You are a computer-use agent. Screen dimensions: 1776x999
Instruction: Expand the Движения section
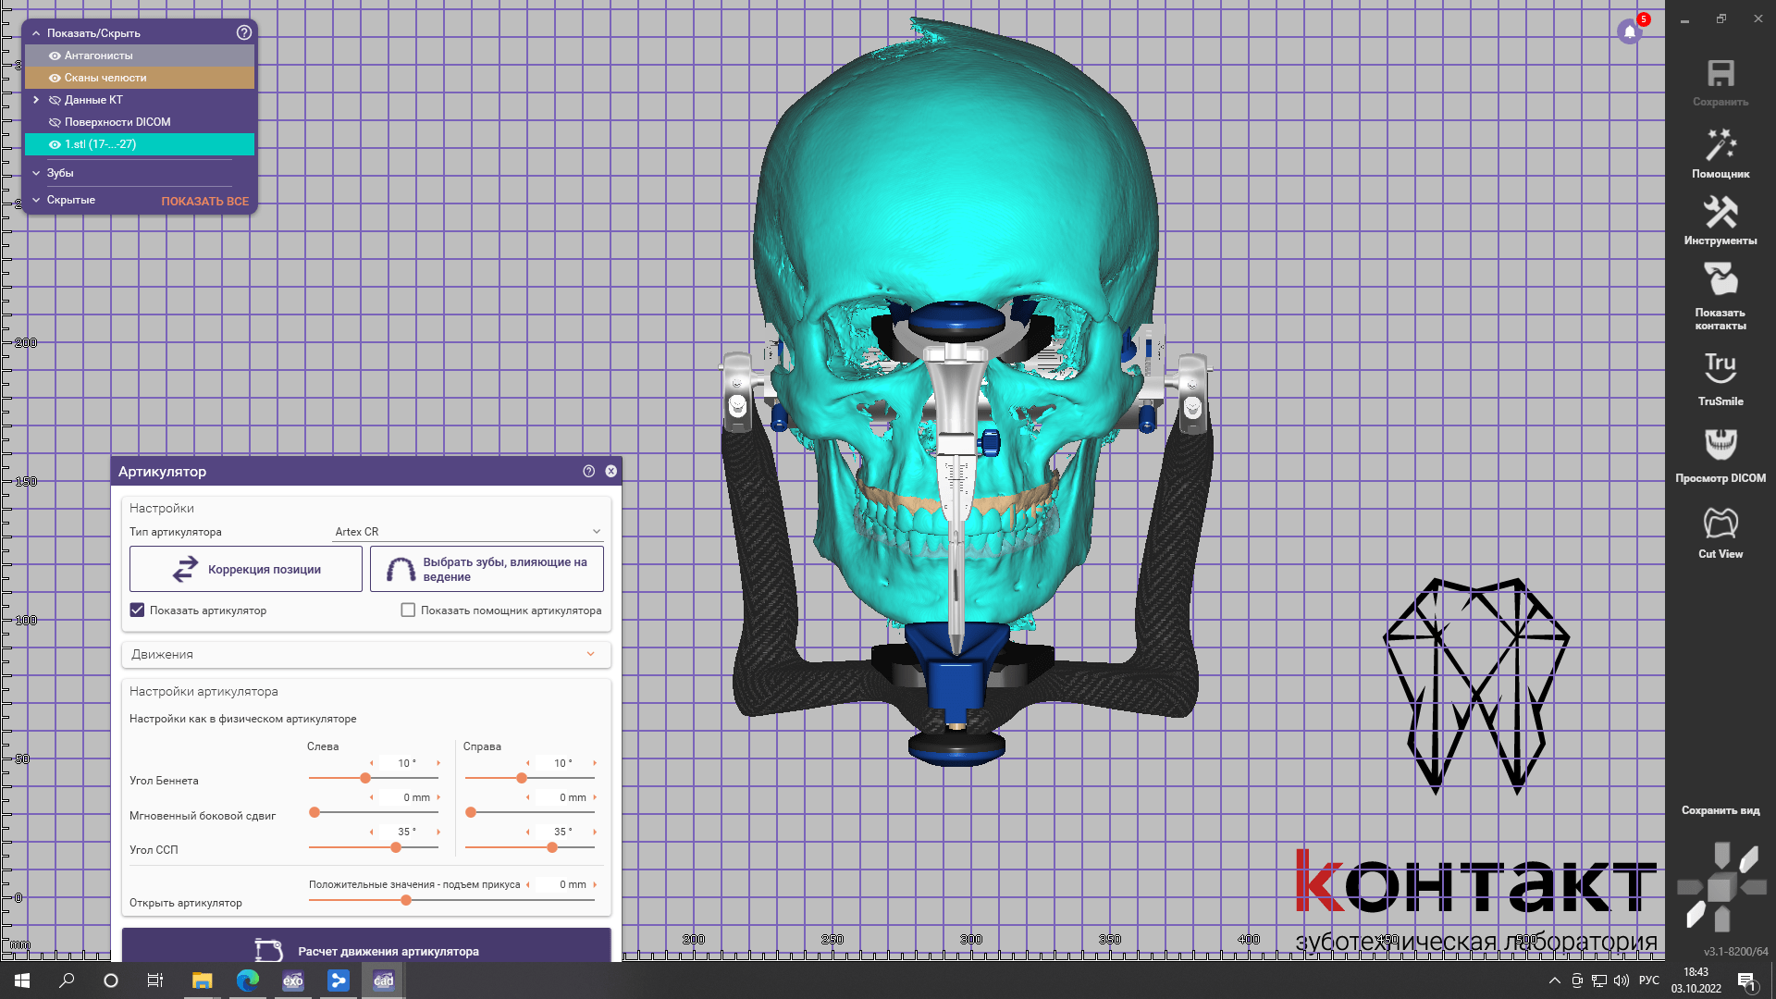tap(365, 654)
